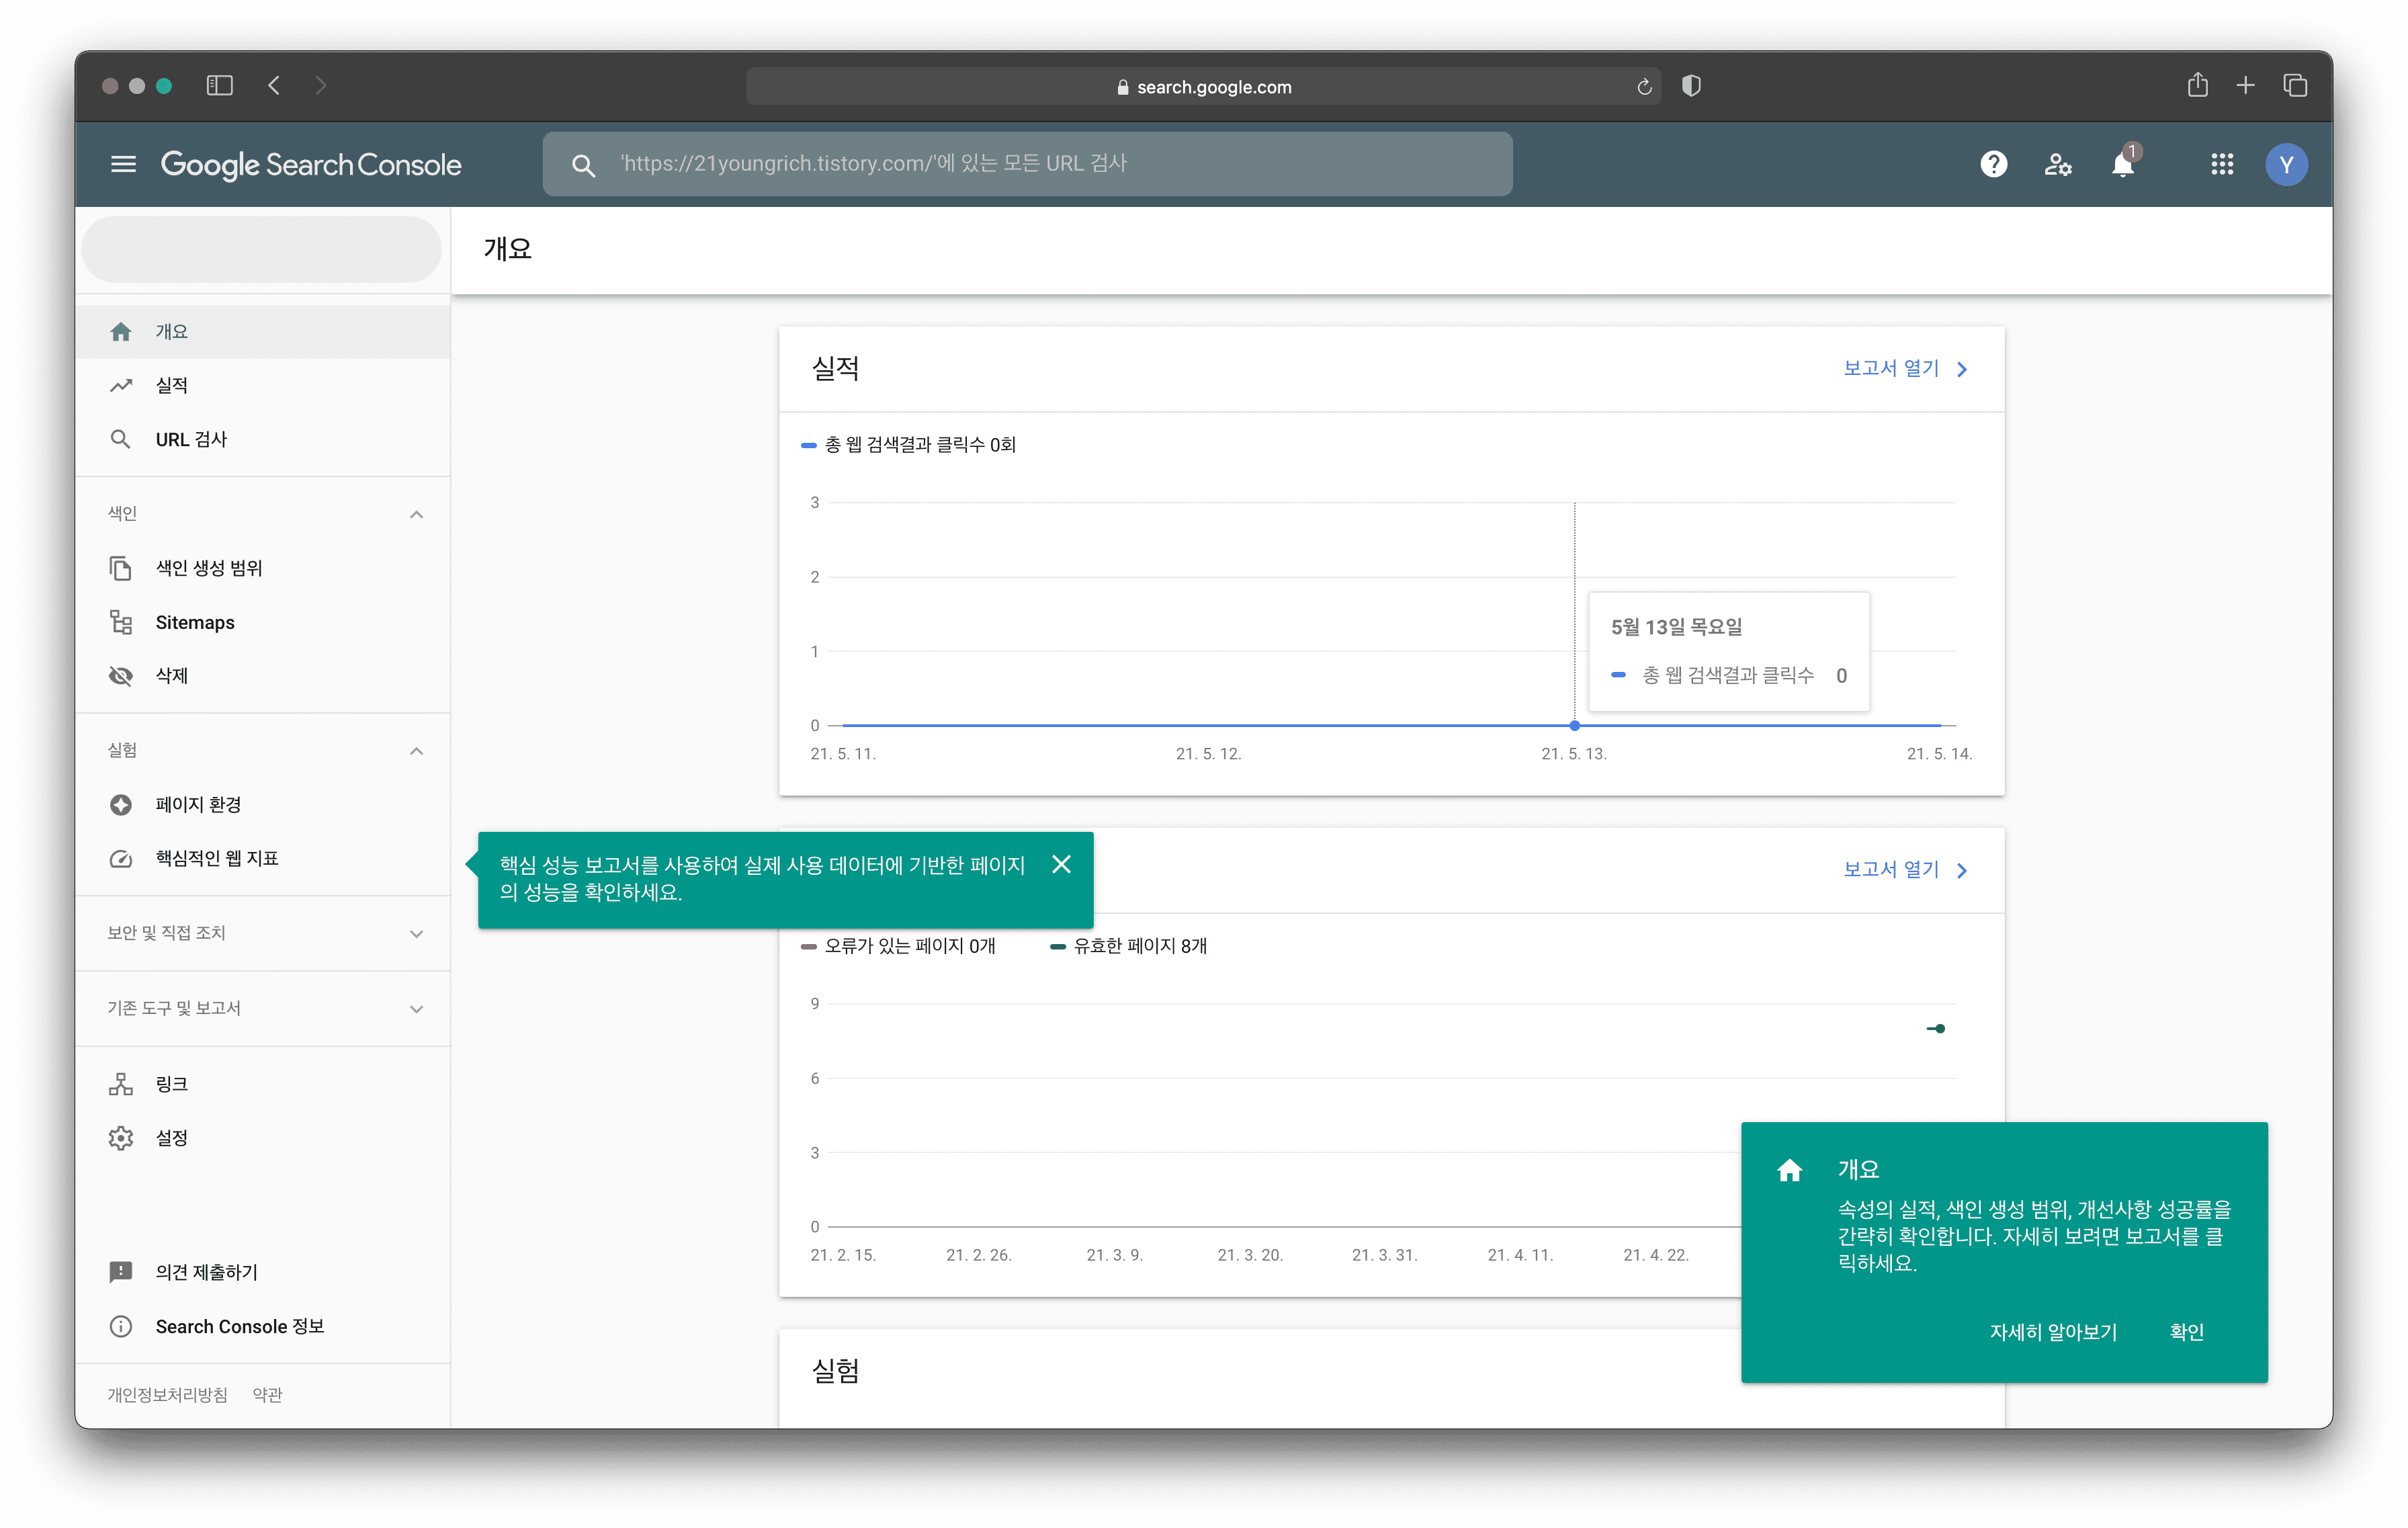This screenshot has height=1528, width=2408.
Task: Expand the 기존 도구 및 보고서 section
Action: 416,1009
